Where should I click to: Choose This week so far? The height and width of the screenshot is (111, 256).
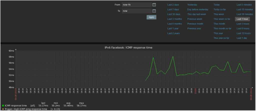[222, 19]
